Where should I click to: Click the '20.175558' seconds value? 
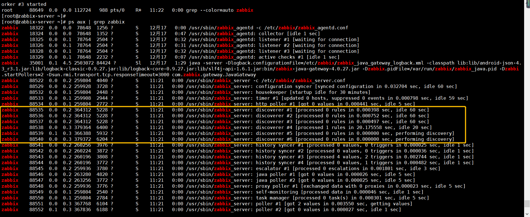point(369,127)
